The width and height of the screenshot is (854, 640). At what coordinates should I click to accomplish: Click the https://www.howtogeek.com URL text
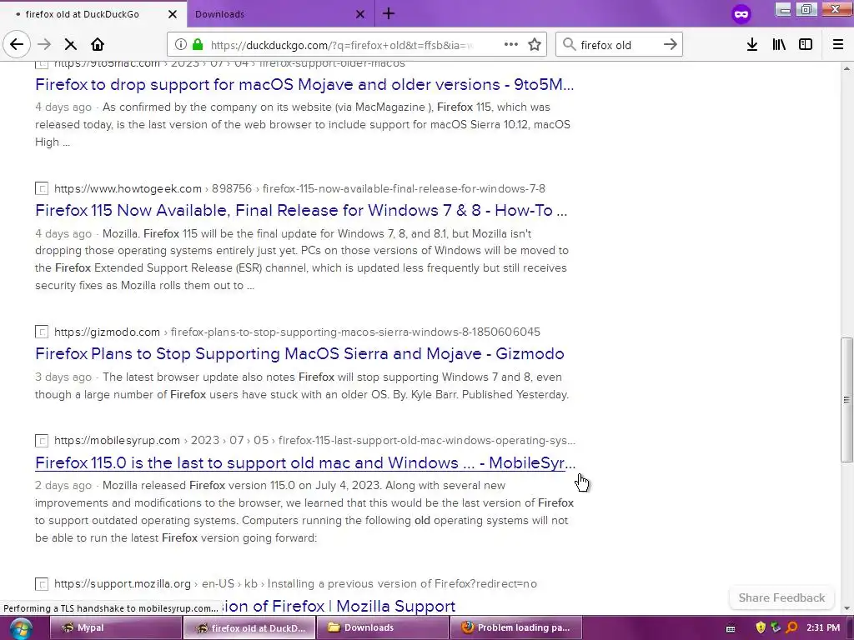pyautogui.click(x=128, y=189)
